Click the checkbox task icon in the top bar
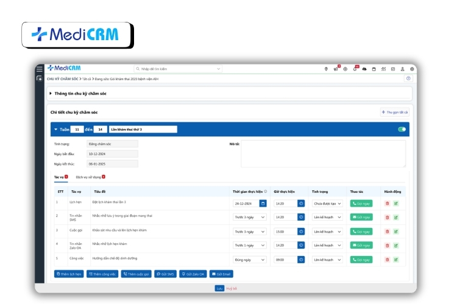Viewport: 457px width, 304px height. click(x=393, y=69)
